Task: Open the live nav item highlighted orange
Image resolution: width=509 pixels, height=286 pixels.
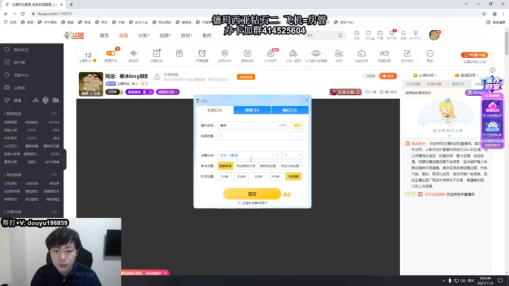Action: click(x=123, y=36)
